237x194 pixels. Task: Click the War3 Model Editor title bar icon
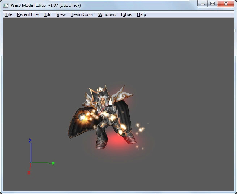pos(5,5)
